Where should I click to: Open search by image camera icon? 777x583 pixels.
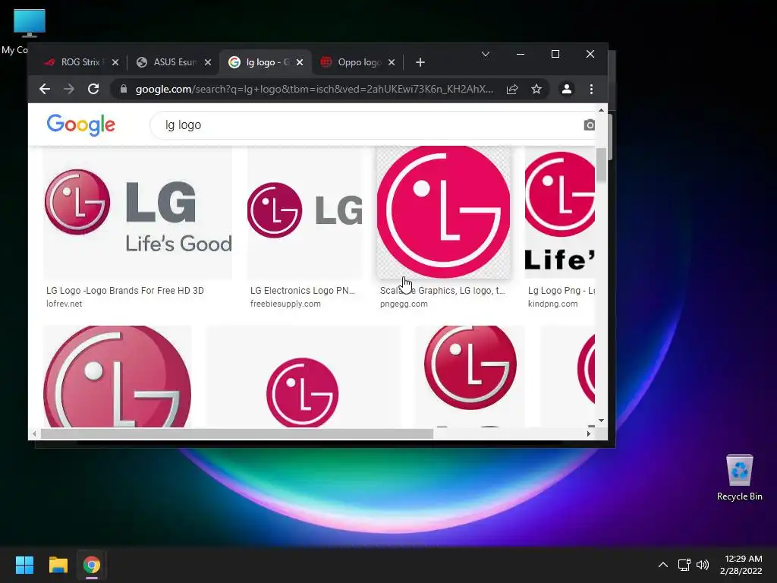pyautogui.click(x=589, y=125)
